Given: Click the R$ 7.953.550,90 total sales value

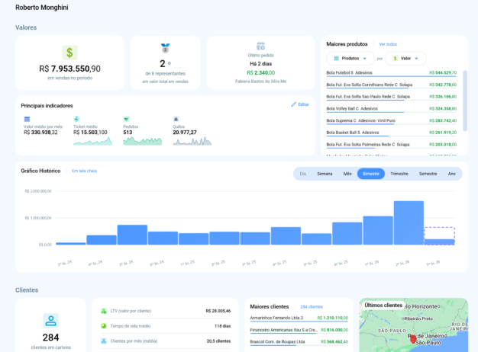Looking at the screenshot, I should (x=69, y=69).
